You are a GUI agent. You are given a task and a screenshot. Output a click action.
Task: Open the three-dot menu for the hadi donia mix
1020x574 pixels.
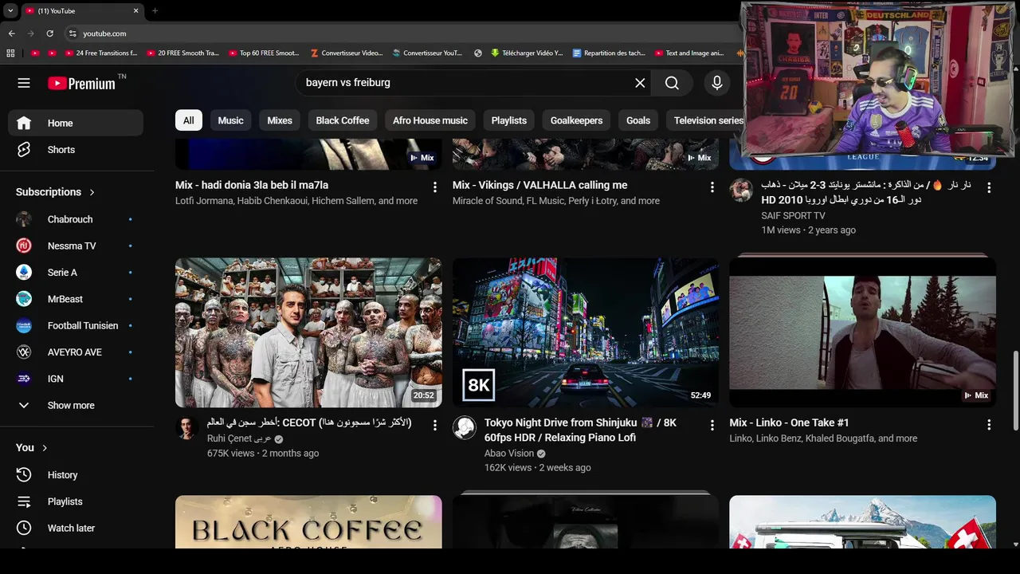(x=435, y=187)
